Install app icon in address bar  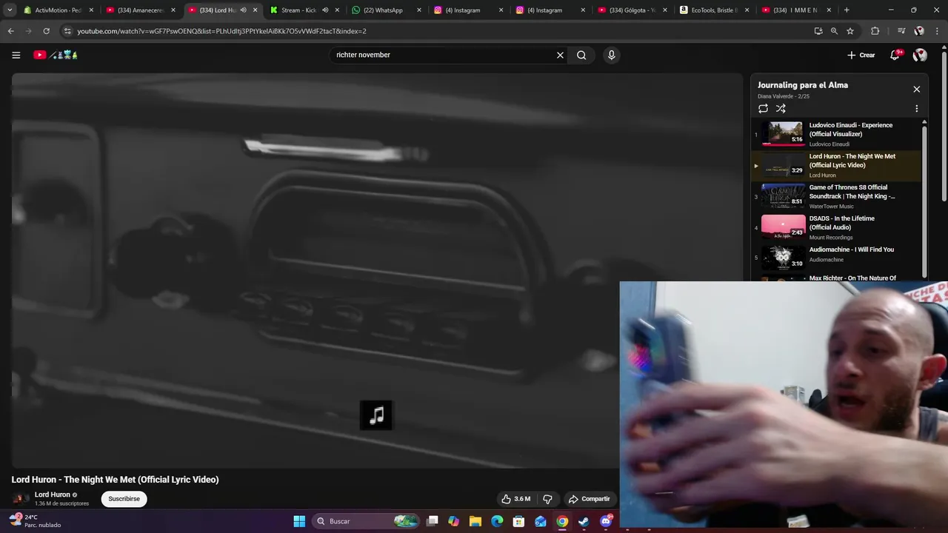click(818, 31)
